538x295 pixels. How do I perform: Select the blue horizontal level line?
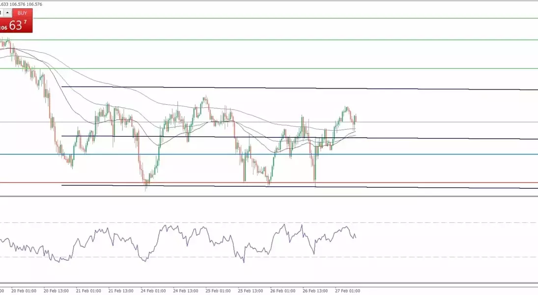coord(418,154)
